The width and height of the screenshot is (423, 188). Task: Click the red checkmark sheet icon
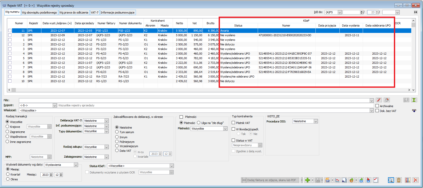pyautogui.click(x=375, y=180)
